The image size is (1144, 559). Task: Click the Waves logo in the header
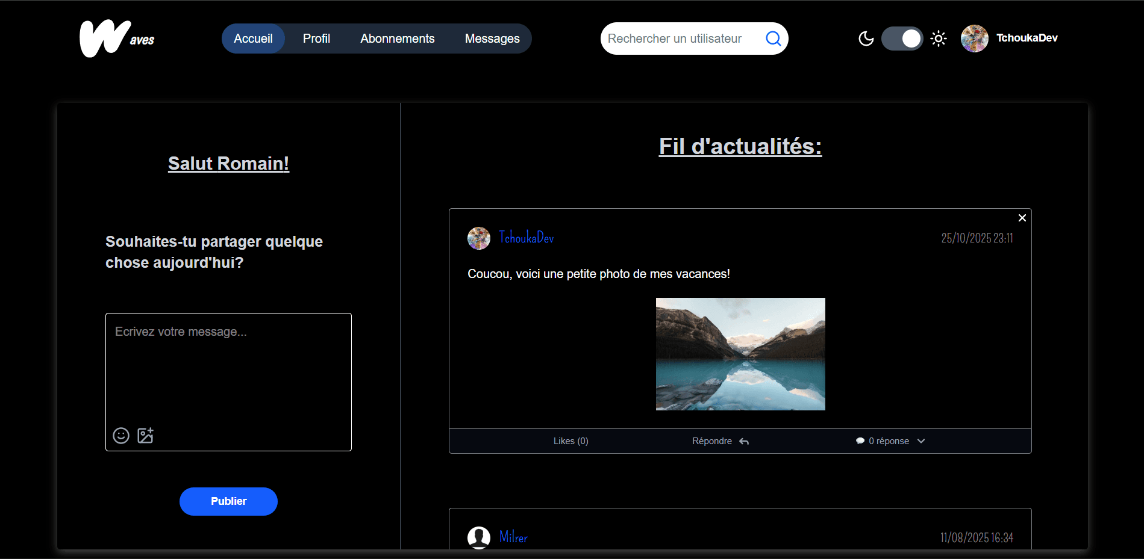point(116,39)
